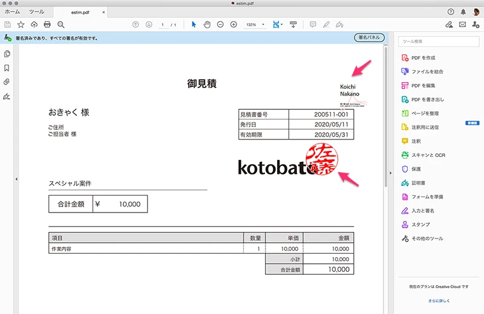Click the 署名パネル button
This screenshot has width=484, height=314.
369,37
